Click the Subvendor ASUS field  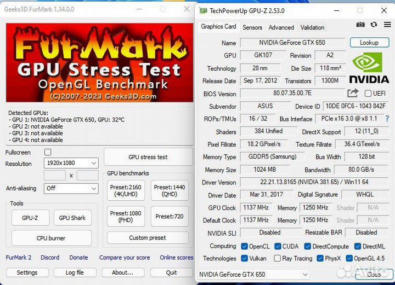click(265, 106)
